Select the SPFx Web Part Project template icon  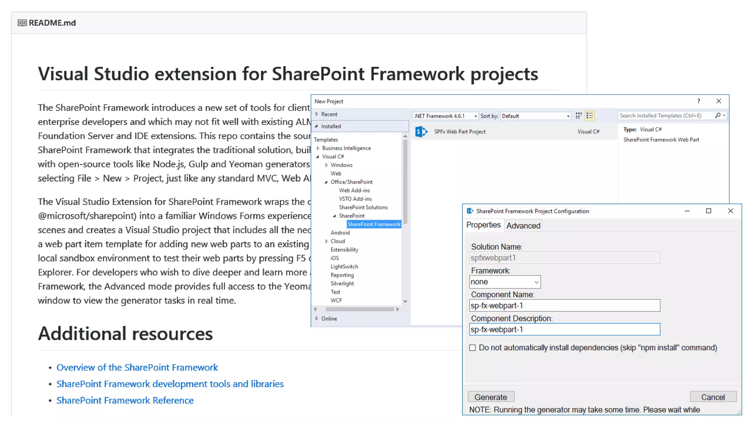point(421,131)
